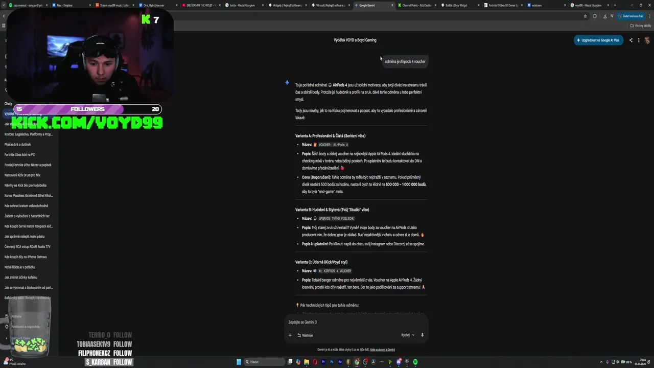Open the Discord taskbar icon with badge
This screenshot has height=368, width=654.
pos(399,362)
